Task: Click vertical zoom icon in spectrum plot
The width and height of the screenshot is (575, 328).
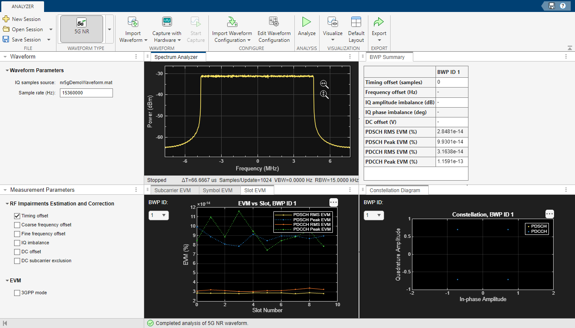Action: pyautogui.click(x=324, y=94)
